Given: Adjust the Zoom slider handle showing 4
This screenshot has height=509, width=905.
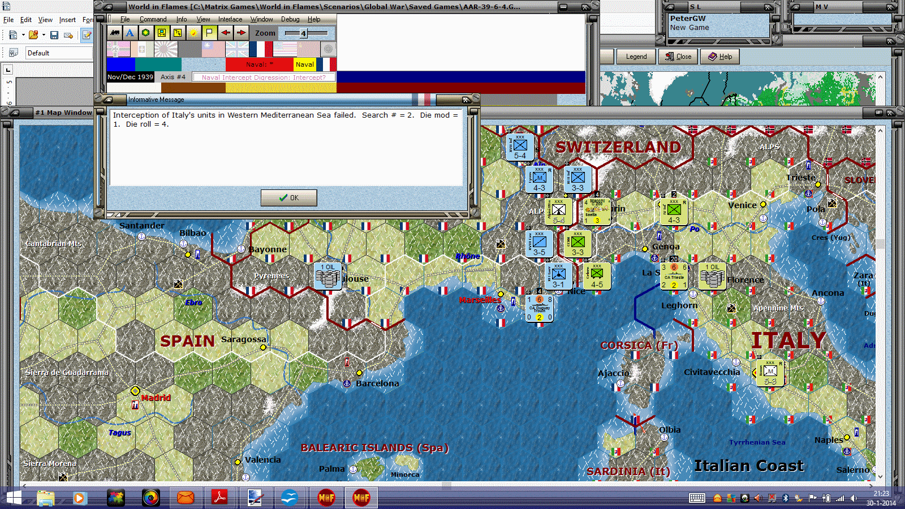Looking at the screenshot, I should pos(303,33).
